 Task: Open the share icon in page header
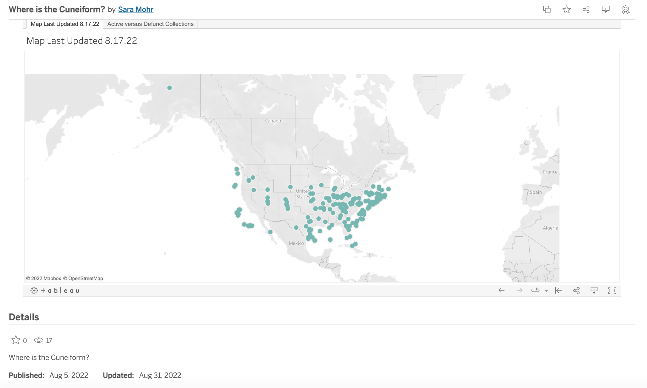pos(586,10)
